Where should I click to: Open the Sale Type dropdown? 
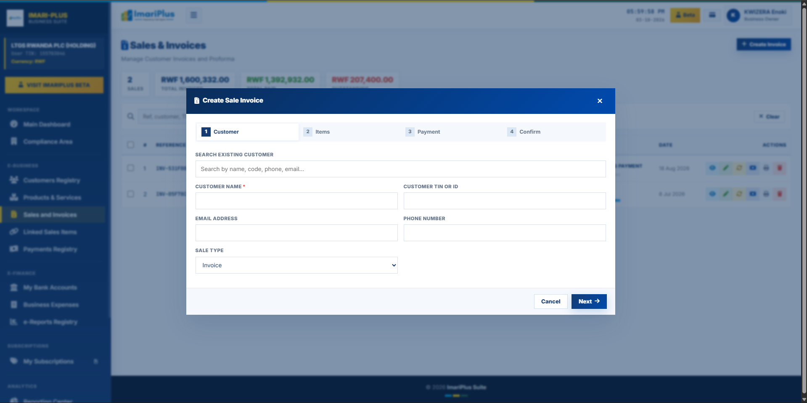click(296, 265)
